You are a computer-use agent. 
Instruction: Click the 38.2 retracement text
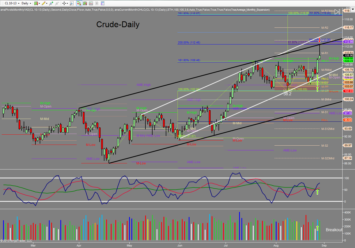pos(287,94)
